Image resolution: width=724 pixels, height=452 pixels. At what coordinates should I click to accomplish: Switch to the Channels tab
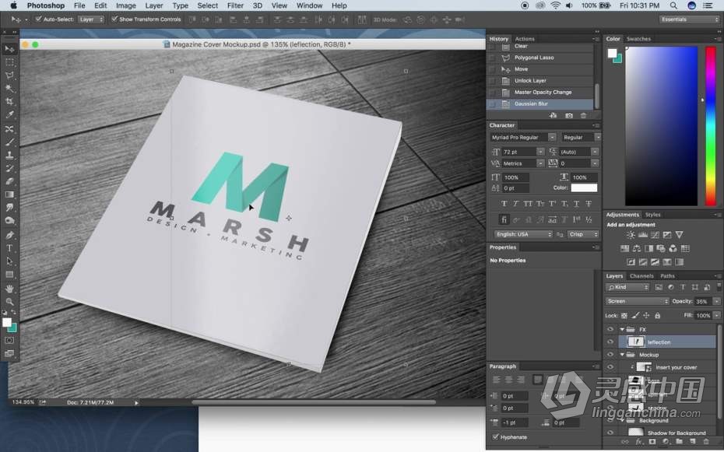click(641, 276)
